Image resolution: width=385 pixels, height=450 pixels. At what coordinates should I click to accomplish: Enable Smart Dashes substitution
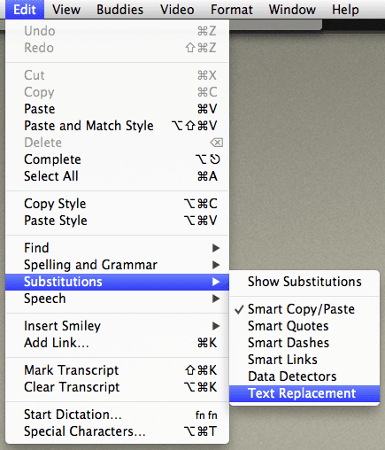pos(304,343)
